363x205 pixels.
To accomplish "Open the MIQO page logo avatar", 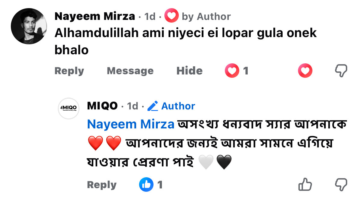I will click(68, 108).
